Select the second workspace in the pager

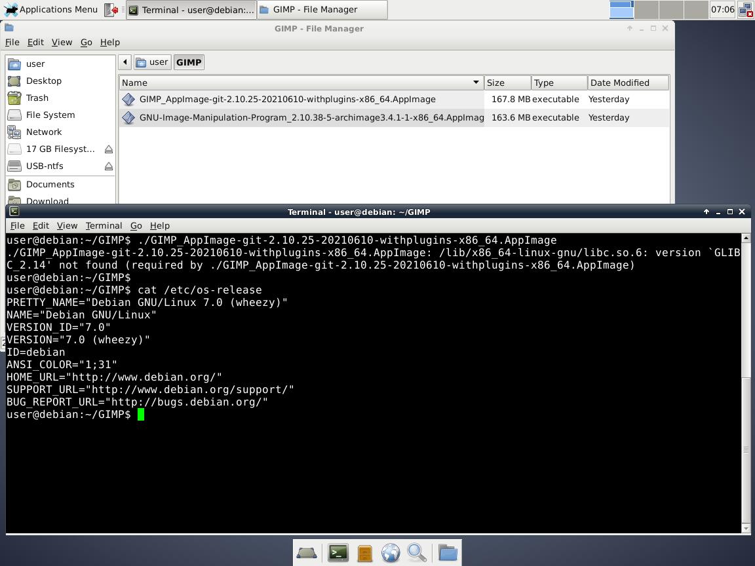[x=646, y=10]
